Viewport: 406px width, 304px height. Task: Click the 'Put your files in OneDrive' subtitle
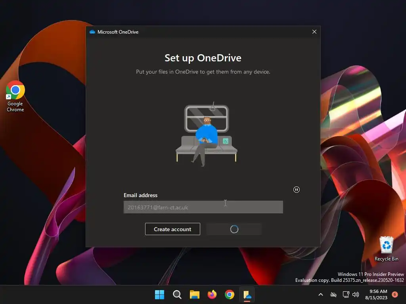pyautogui.click(x=203, y=72)
